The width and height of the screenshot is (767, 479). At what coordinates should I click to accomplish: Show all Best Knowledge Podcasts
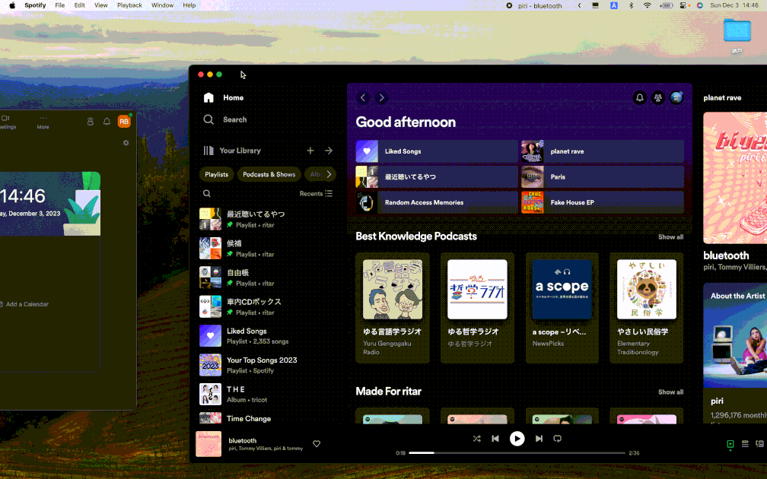[x=670, y=237]
